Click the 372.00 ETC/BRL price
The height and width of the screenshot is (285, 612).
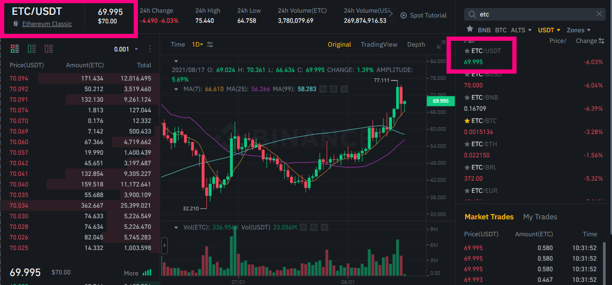point(473,179)
